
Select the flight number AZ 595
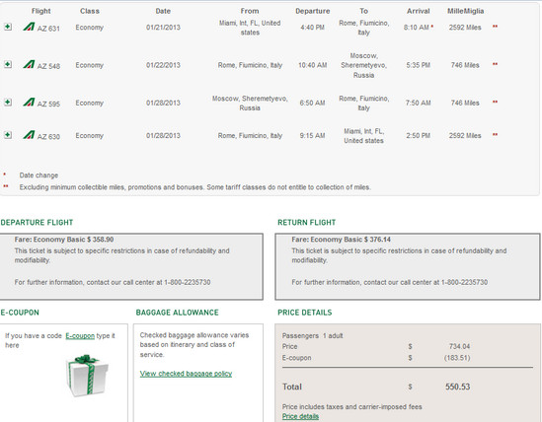coord(48,104)
